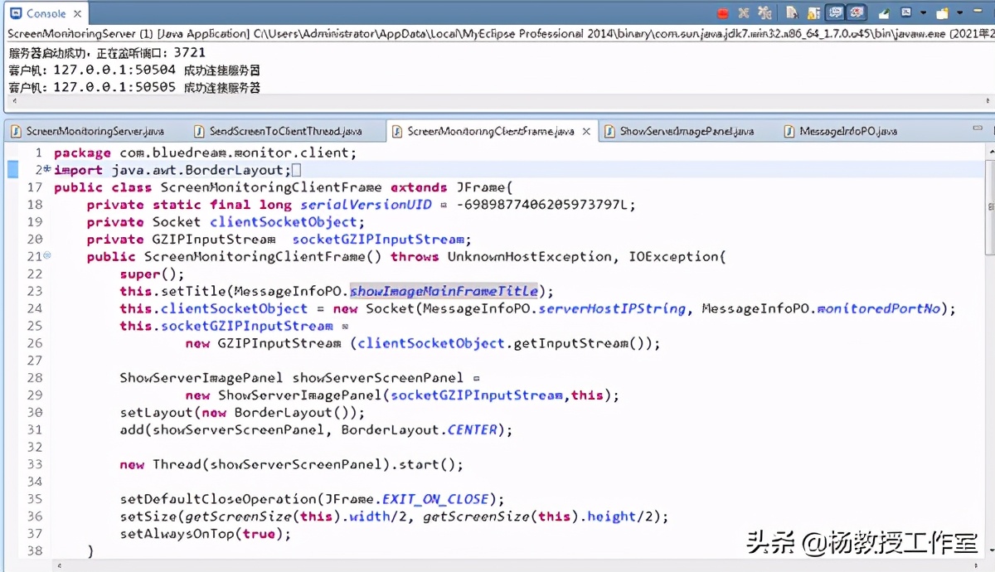Switch to the ShowServerImagePanel.java tab
Image resolution: width=995 pixels, height=572 pixels.
pos(686,131)
